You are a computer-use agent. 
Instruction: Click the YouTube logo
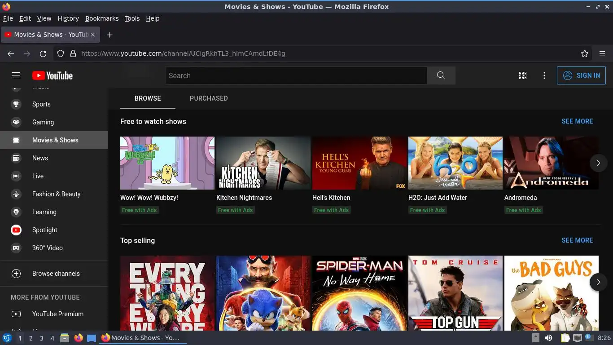(x=53, y=75)
